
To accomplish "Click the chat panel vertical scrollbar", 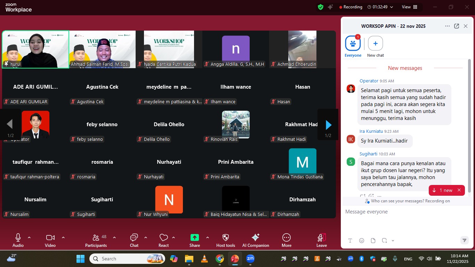I will pyautogui.click(x=470, y=125).
